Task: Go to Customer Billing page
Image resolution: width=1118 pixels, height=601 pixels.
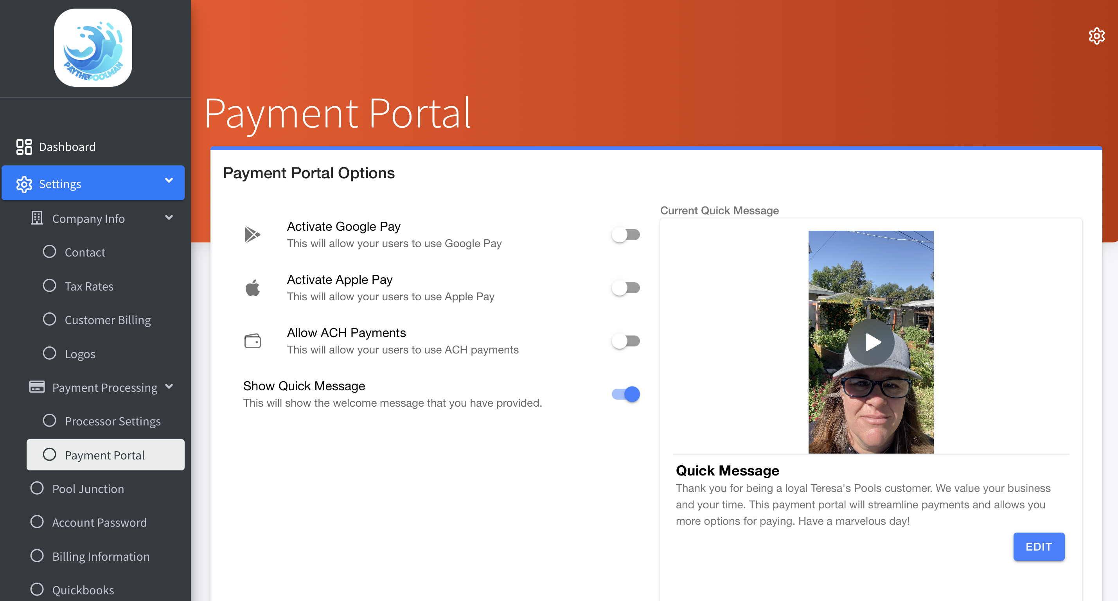Action: pyautogui.click(x=108, y=320)
